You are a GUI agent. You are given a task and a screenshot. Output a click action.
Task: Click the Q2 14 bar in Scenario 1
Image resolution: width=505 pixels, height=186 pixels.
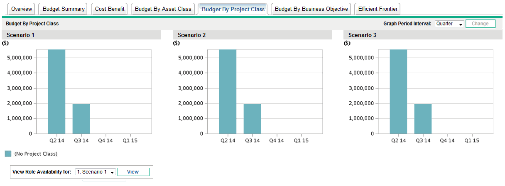click(56, 91)
